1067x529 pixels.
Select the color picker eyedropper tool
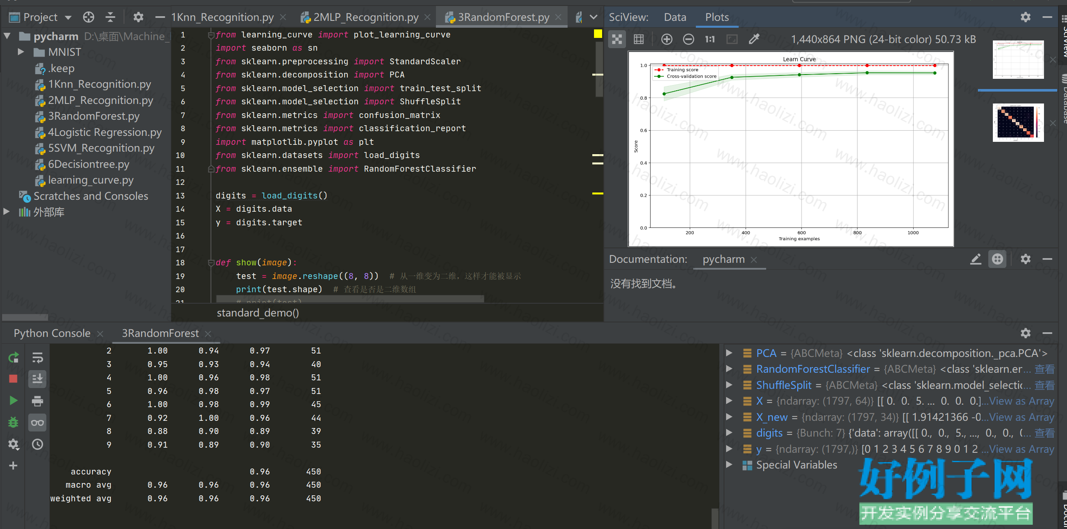point(754,39)
